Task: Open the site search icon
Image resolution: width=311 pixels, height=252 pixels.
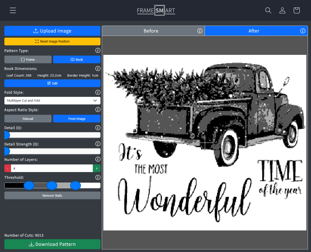Action: pos(268,10)
